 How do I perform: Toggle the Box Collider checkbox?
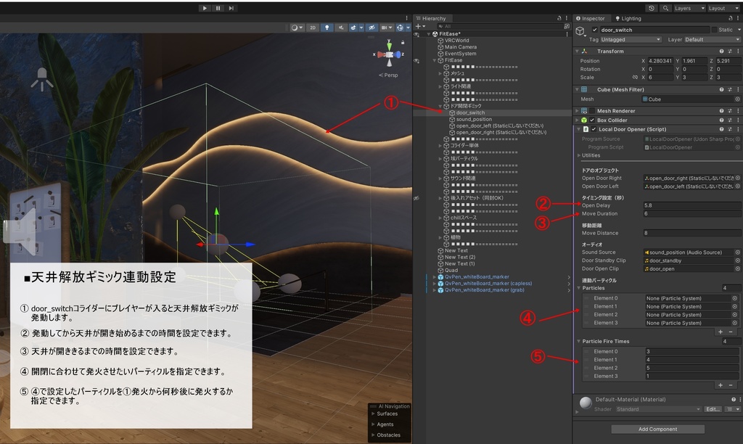[592, 120]
